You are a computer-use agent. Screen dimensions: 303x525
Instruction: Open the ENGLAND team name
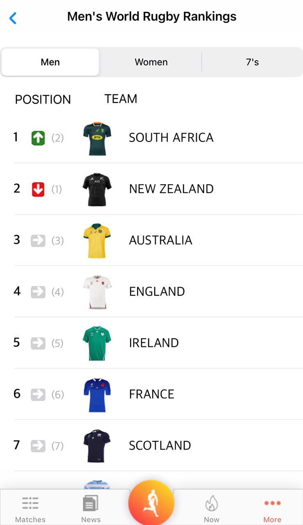(x=157, y=292)
